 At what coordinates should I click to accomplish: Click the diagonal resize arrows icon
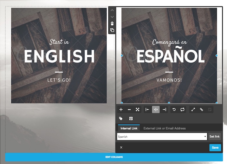(x=193, y=110)
